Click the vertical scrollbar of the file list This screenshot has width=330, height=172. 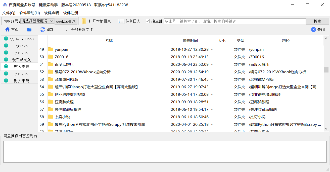326,69
